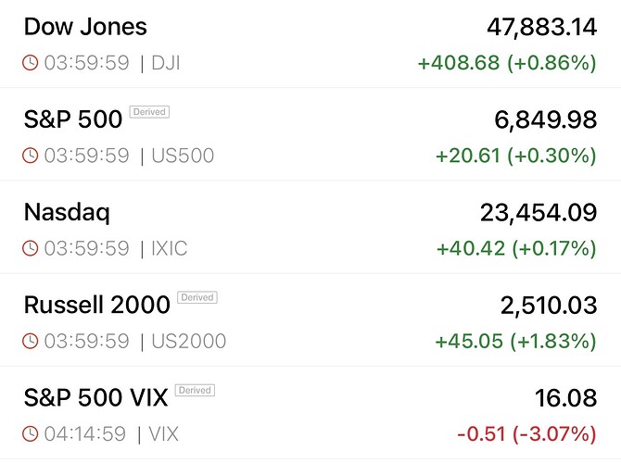Open Russell 2000 index name
The image size is (621, 463).
[x=96, y=305]
